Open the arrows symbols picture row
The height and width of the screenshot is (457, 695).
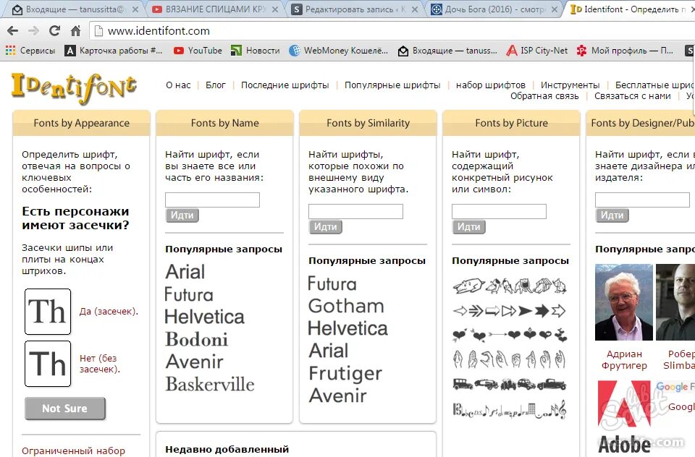tap(510, 311)
